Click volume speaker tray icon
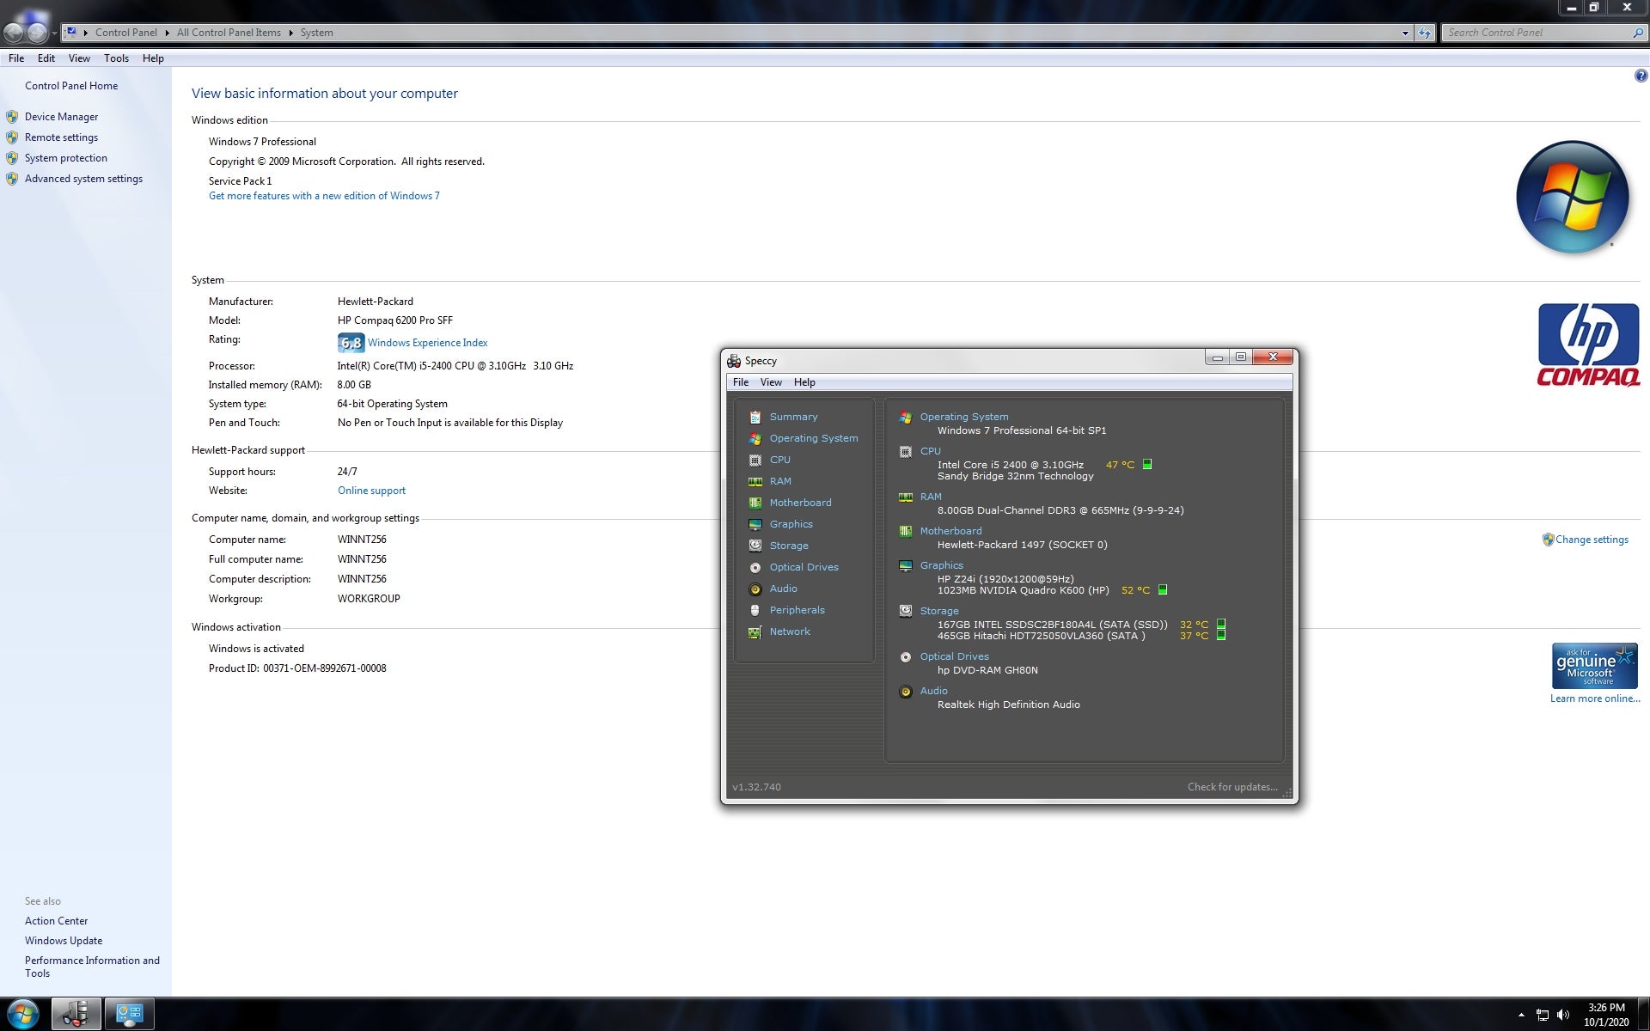The height and width of the screenshot is (1031, 1650). 1562,1015
